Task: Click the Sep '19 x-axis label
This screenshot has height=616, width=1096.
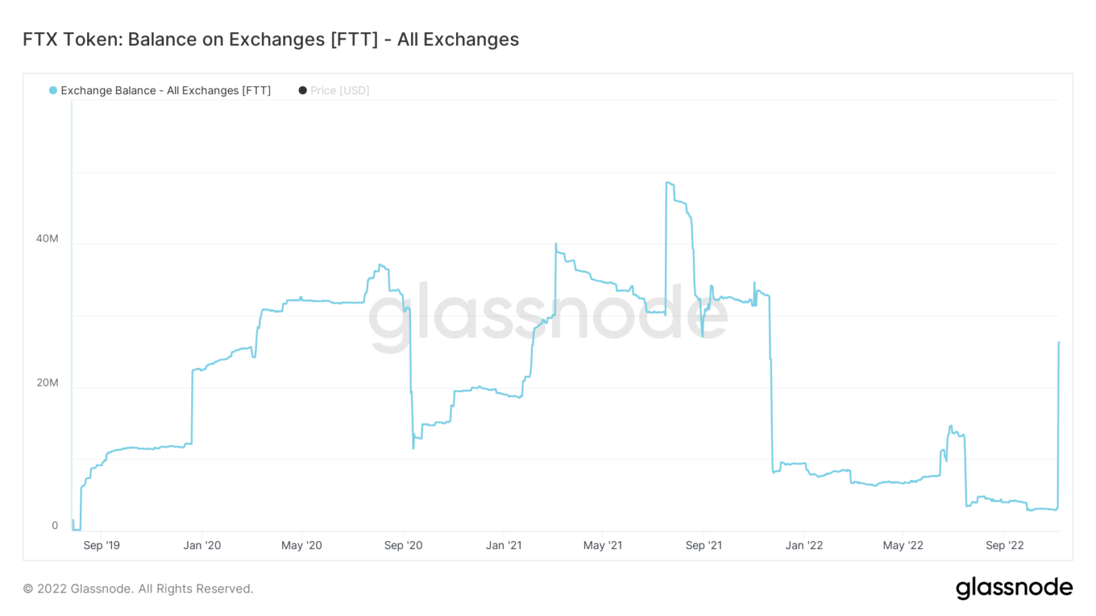Action: [101, 545]
